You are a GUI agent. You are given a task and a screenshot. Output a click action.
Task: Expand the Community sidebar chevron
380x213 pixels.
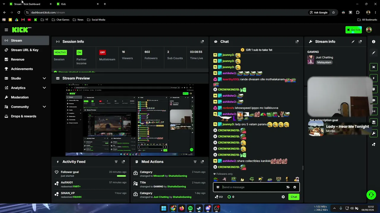click(44, 107)
